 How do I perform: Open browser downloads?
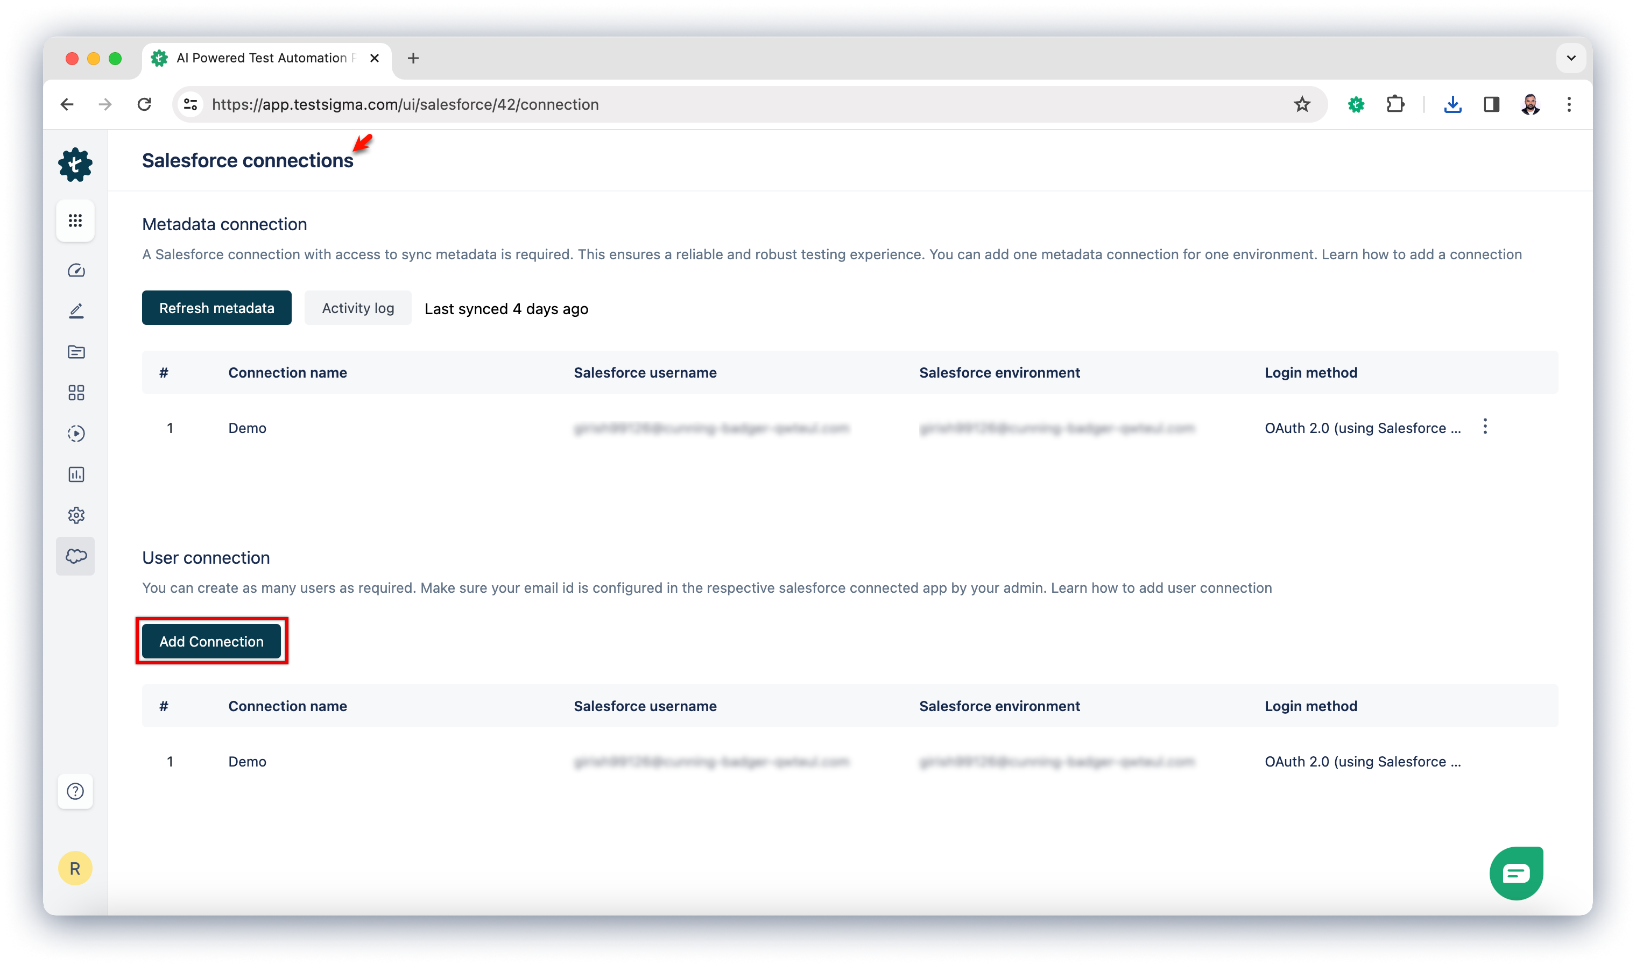[x=1452, y=104]
